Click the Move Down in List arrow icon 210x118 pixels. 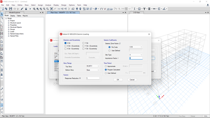(x=80, y=9)
